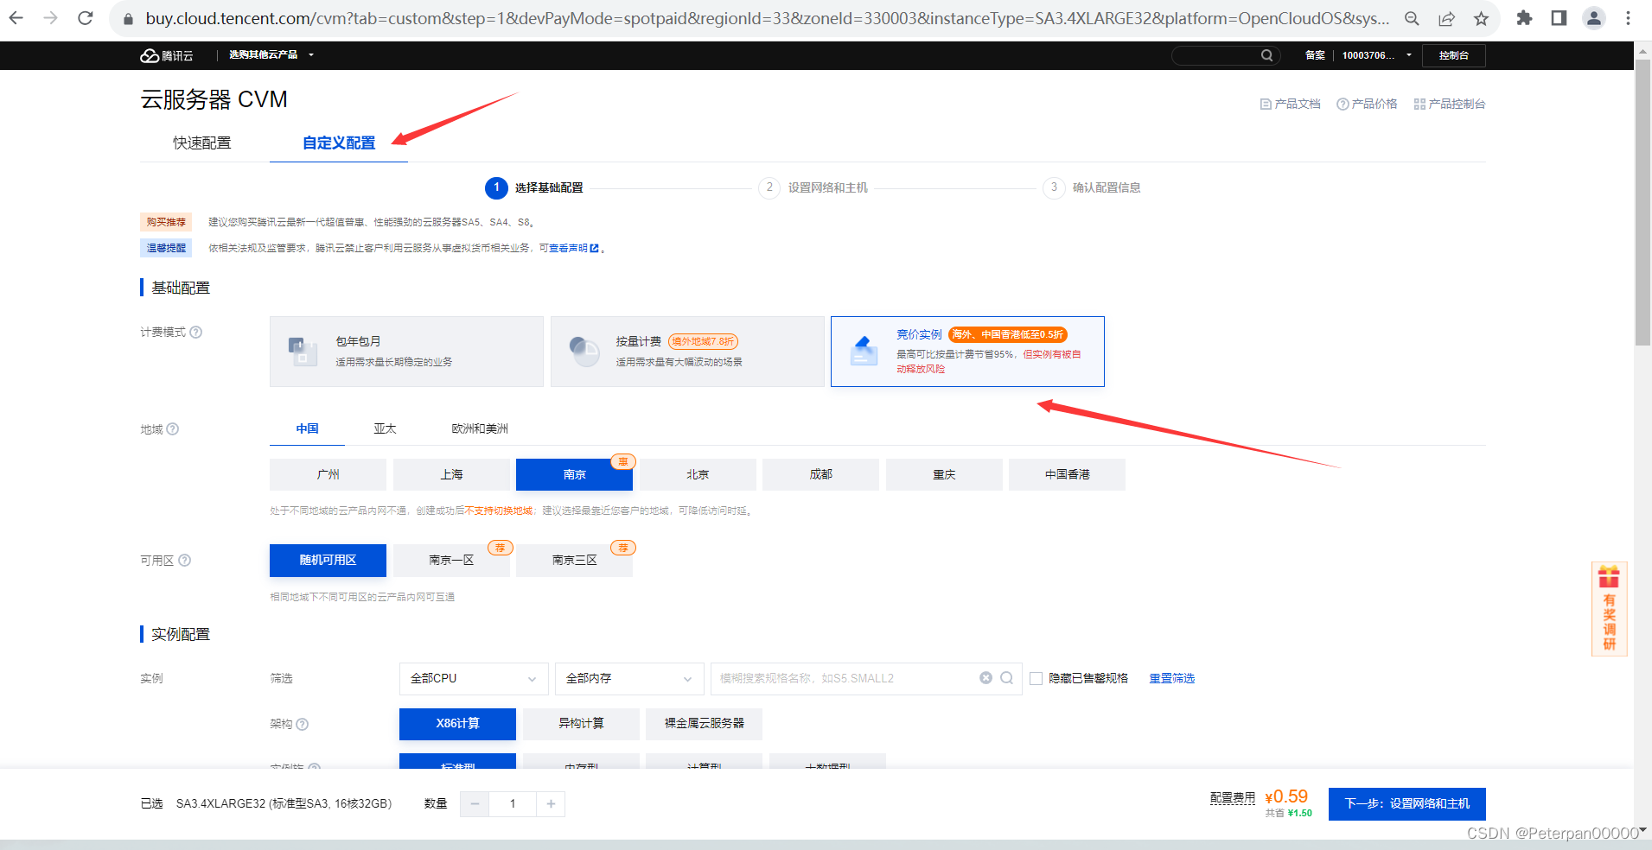Reload the page
1652x850 pixels.
86,18
